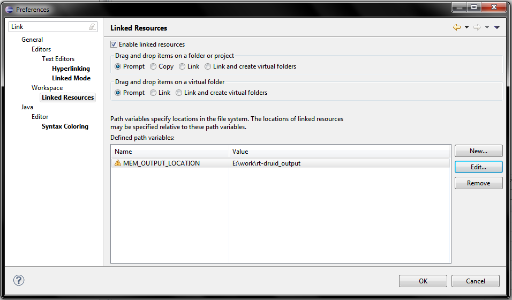512x300 pixels.
Task: Select Copy radio for folder or project drop
Action: (x=153, y=66)
